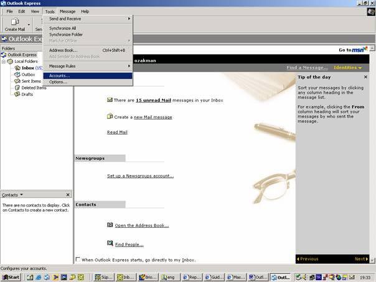Check go directly to my Inbox checkbox
This screenshot has height=282, width=376.
pyautogui.click(x=78, y=260)
